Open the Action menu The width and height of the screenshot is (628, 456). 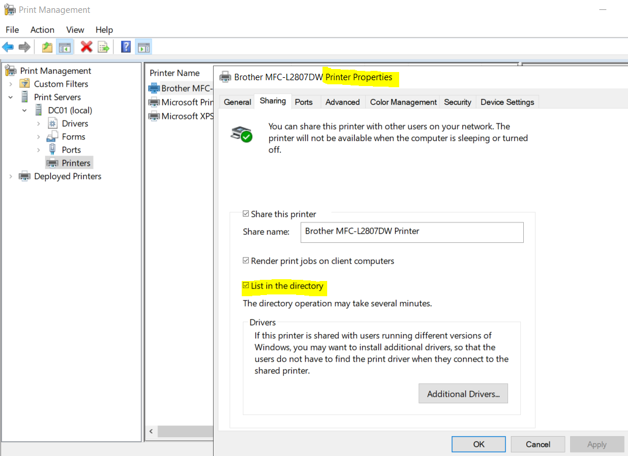[43, 30]
